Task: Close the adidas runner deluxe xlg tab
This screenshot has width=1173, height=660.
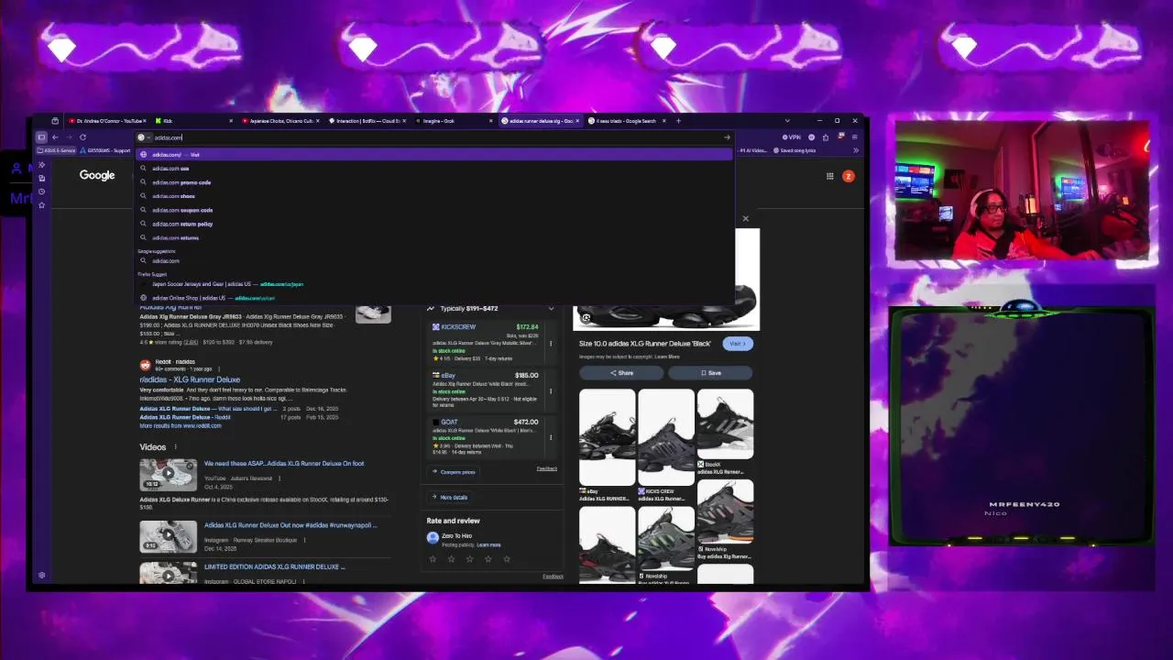Action: point(578,121)
